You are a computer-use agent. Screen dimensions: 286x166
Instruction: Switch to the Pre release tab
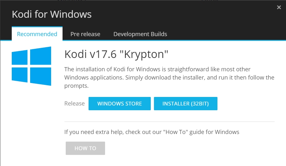[85, 34]
